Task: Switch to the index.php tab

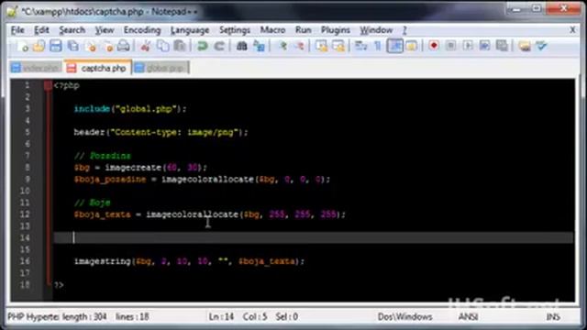Action: [37, 68]
